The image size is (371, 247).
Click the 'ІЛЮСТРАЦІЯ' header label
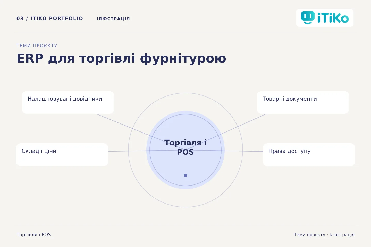tap(113, 19)
